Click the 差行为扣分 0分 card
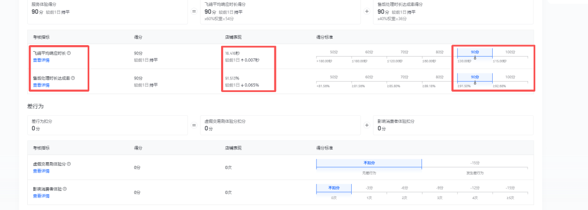This screenshot has width=588, height=210. [x=107, y=125]
